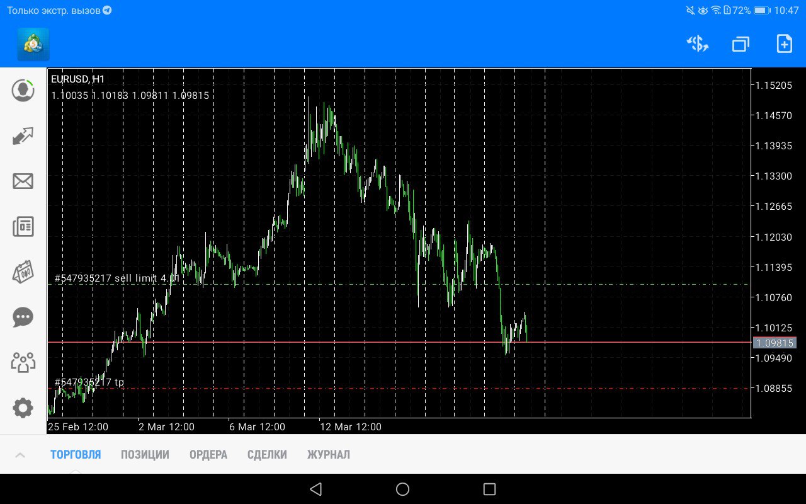This screenshot has height=504, width=806.
Task: Tap the Telegram notification icon in status bar
Action: click(107, 11)
